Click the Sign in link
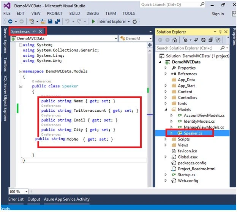 tap(218, 14)
